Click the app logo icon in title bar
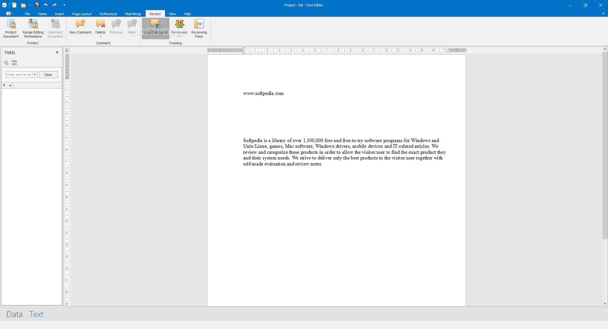The height and width of the screenshot is (329, 608). [x=4, y=5]
